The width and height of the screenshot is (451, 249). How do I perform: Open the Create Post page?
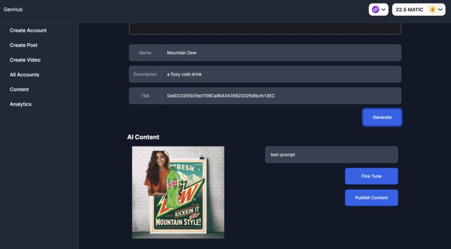tap(24, 45)
